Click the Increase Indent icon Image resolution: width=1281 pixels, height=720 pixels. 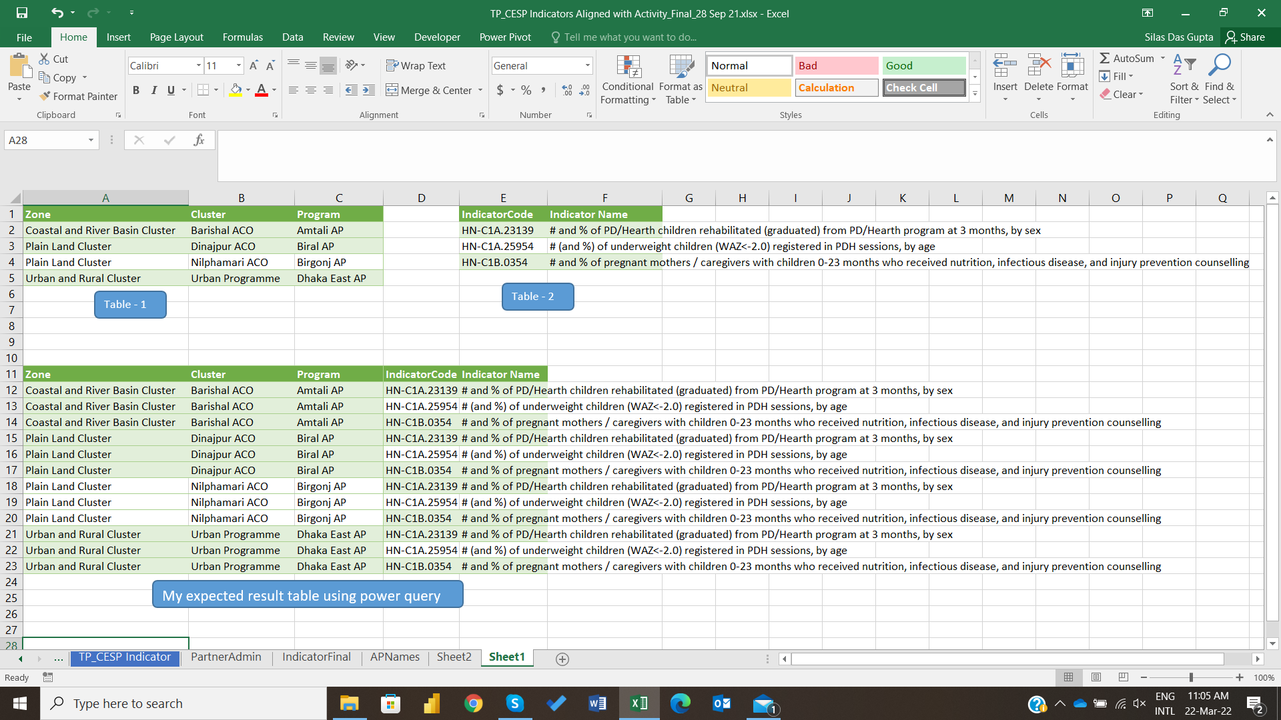(369, 90)
